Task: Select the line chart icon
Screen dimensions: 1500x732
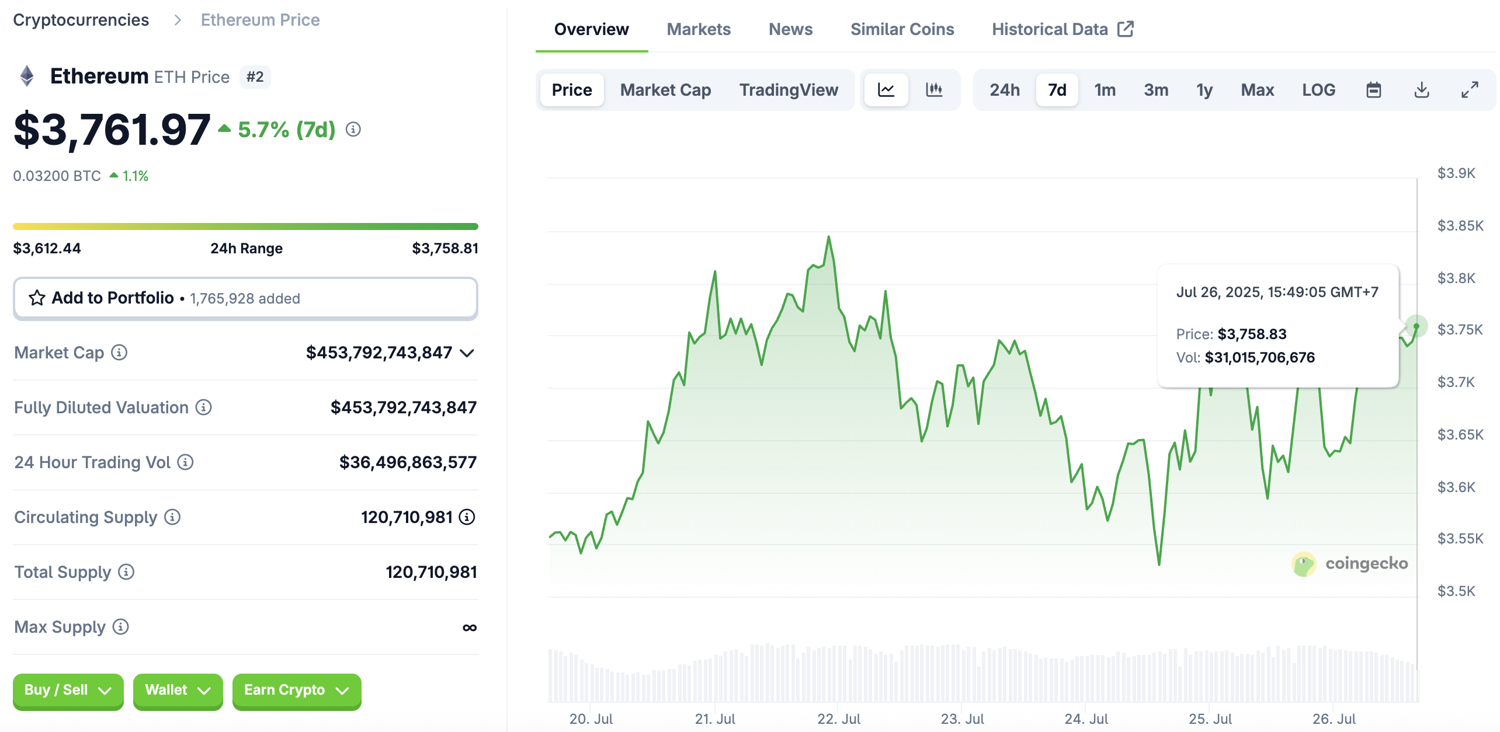Action: pyautogui.click(x=886, y=90)
